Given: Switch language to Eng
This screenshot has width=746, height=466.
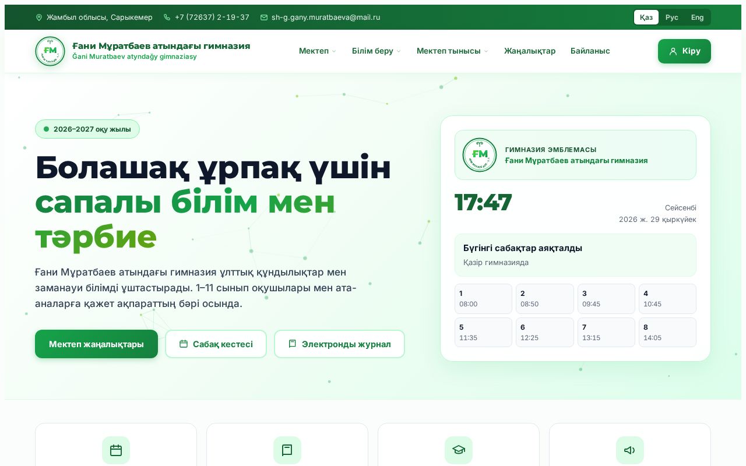Looking at the screenshot, I should pyautogui.click(x=698, y=17).
